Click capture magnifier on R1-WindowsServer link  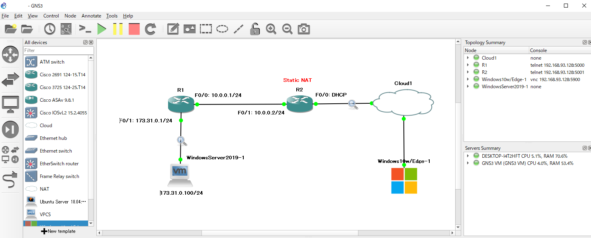coord(182,141)
